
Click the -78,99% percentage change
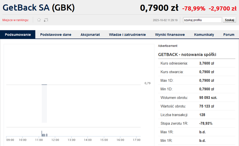click(194, 9)
